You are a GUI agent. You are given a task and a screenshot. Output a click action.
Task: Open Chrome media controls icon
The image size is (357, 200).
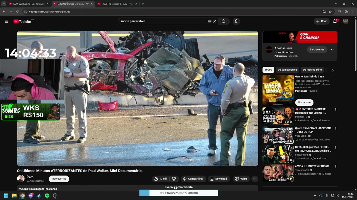pyautogui.click(x=339, y=12)
